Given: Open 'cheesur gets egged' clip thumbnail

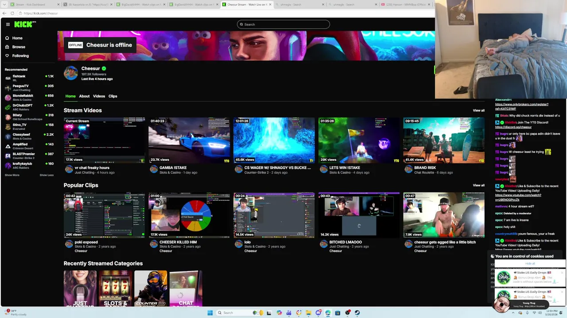Looking at the screenshot, I should (444, 215).
